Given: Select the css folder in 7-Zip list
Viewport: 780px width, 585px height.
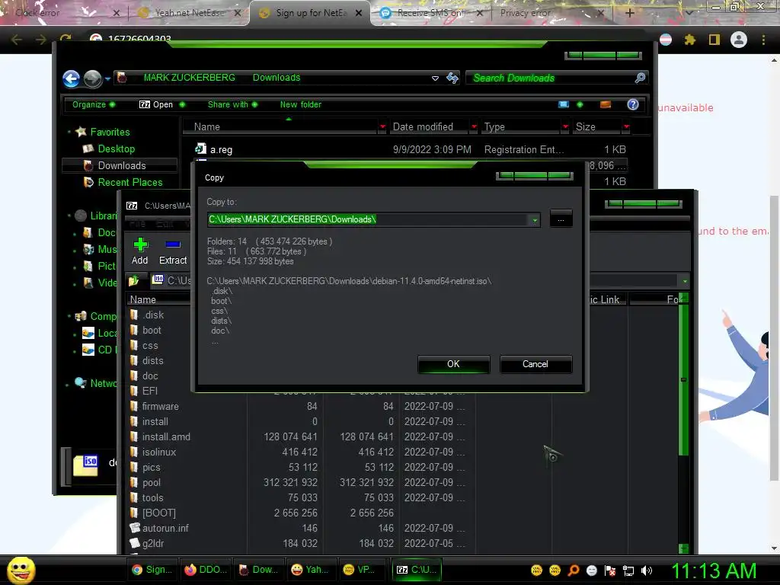Looking at the screenshot, I should [x=150, y=346].
